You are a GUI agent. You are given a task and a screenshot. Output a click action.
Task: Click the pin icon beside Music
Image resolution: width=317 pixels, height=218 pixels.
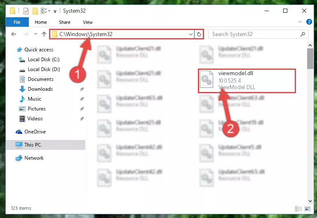(82, 99)
